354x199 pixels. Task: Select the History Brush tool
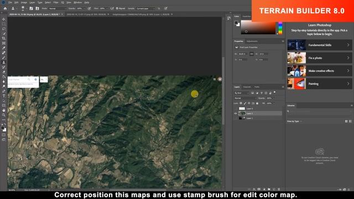point(4,67)
